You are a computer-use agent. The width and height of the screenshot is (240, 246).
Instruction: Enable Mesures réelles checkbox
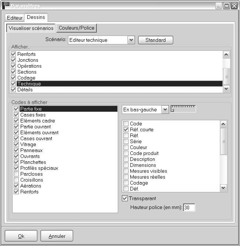126,177
